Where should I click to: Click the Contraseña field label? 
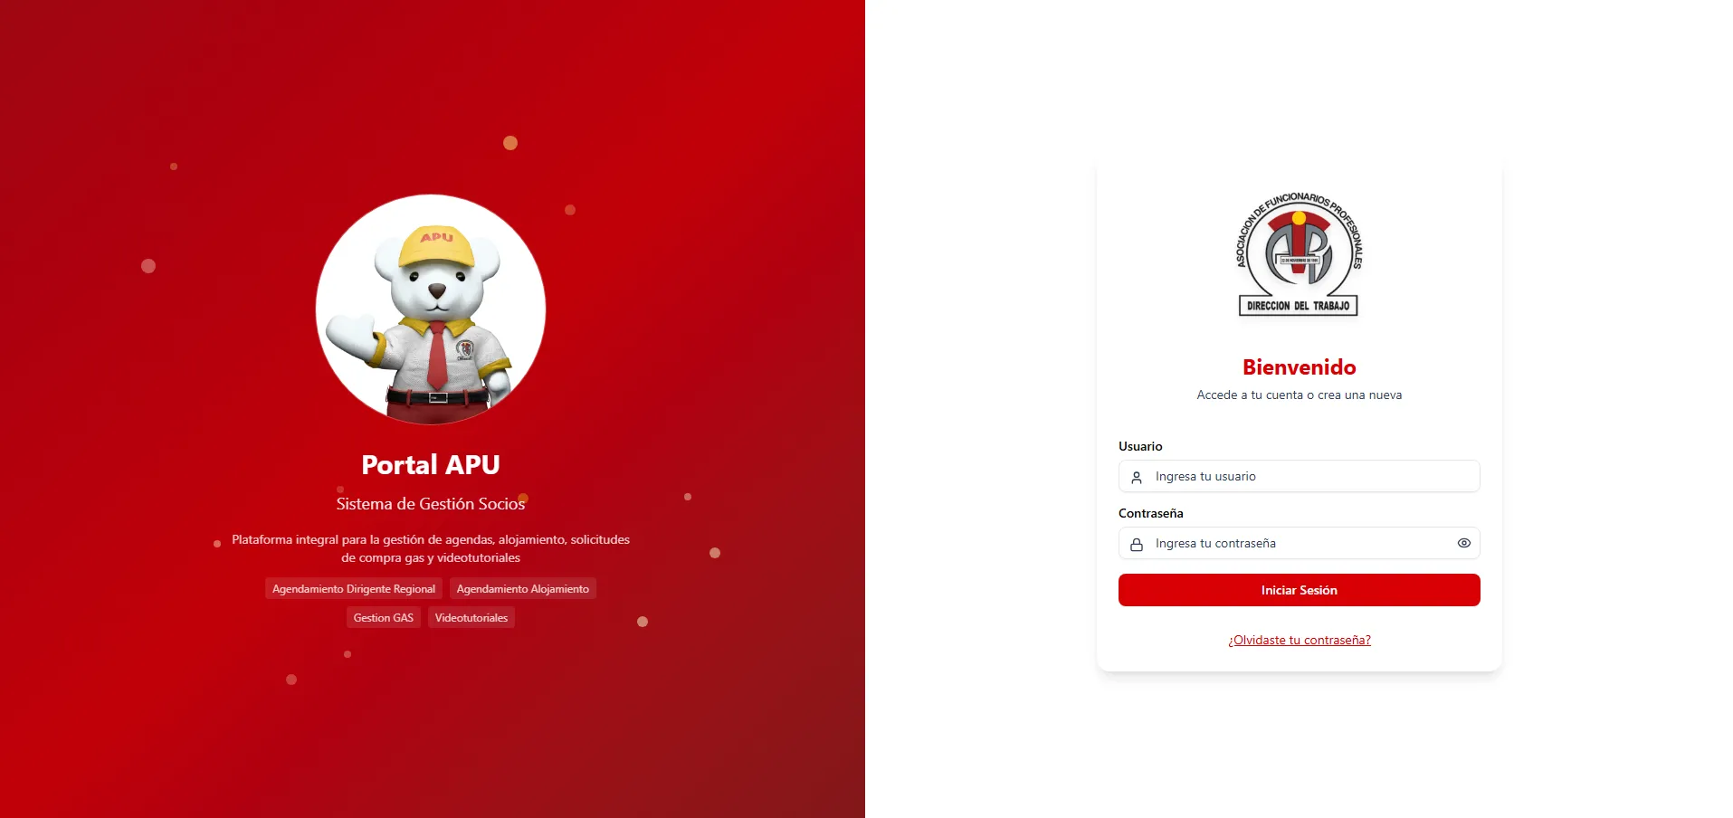(1151, 513)
